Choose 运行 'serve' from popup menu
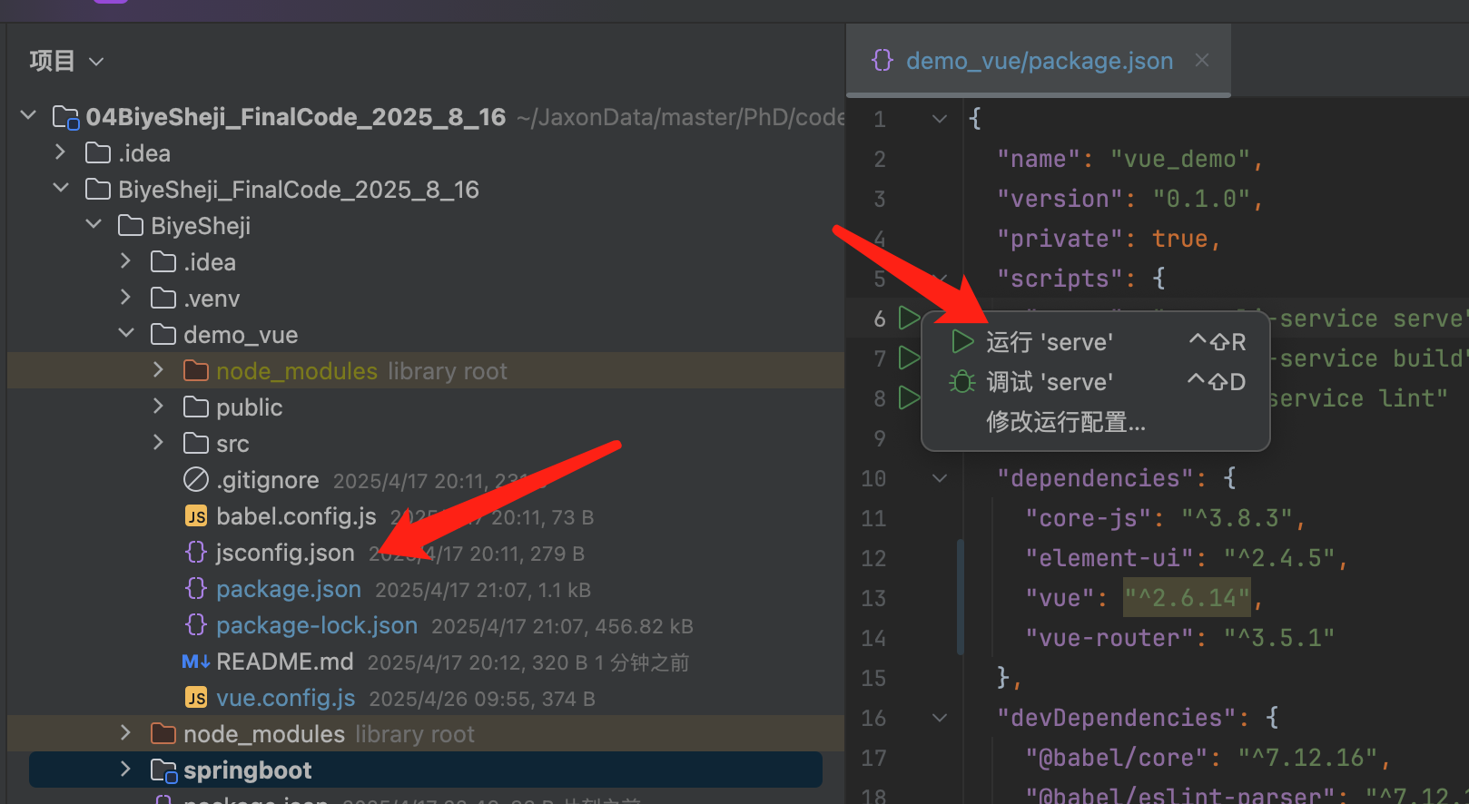 coord(1095,342)
